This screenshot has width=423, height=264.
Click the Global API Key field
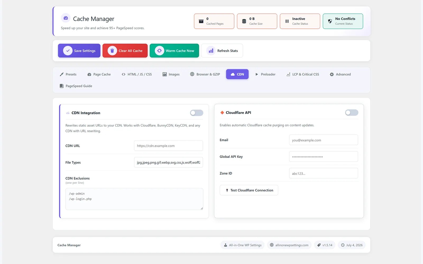(x=324, y=157)
